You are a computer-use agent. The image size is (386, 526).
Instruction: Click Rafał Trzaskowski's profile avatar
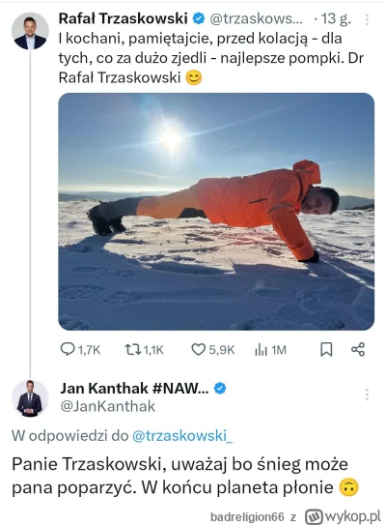tap(30, 31)
